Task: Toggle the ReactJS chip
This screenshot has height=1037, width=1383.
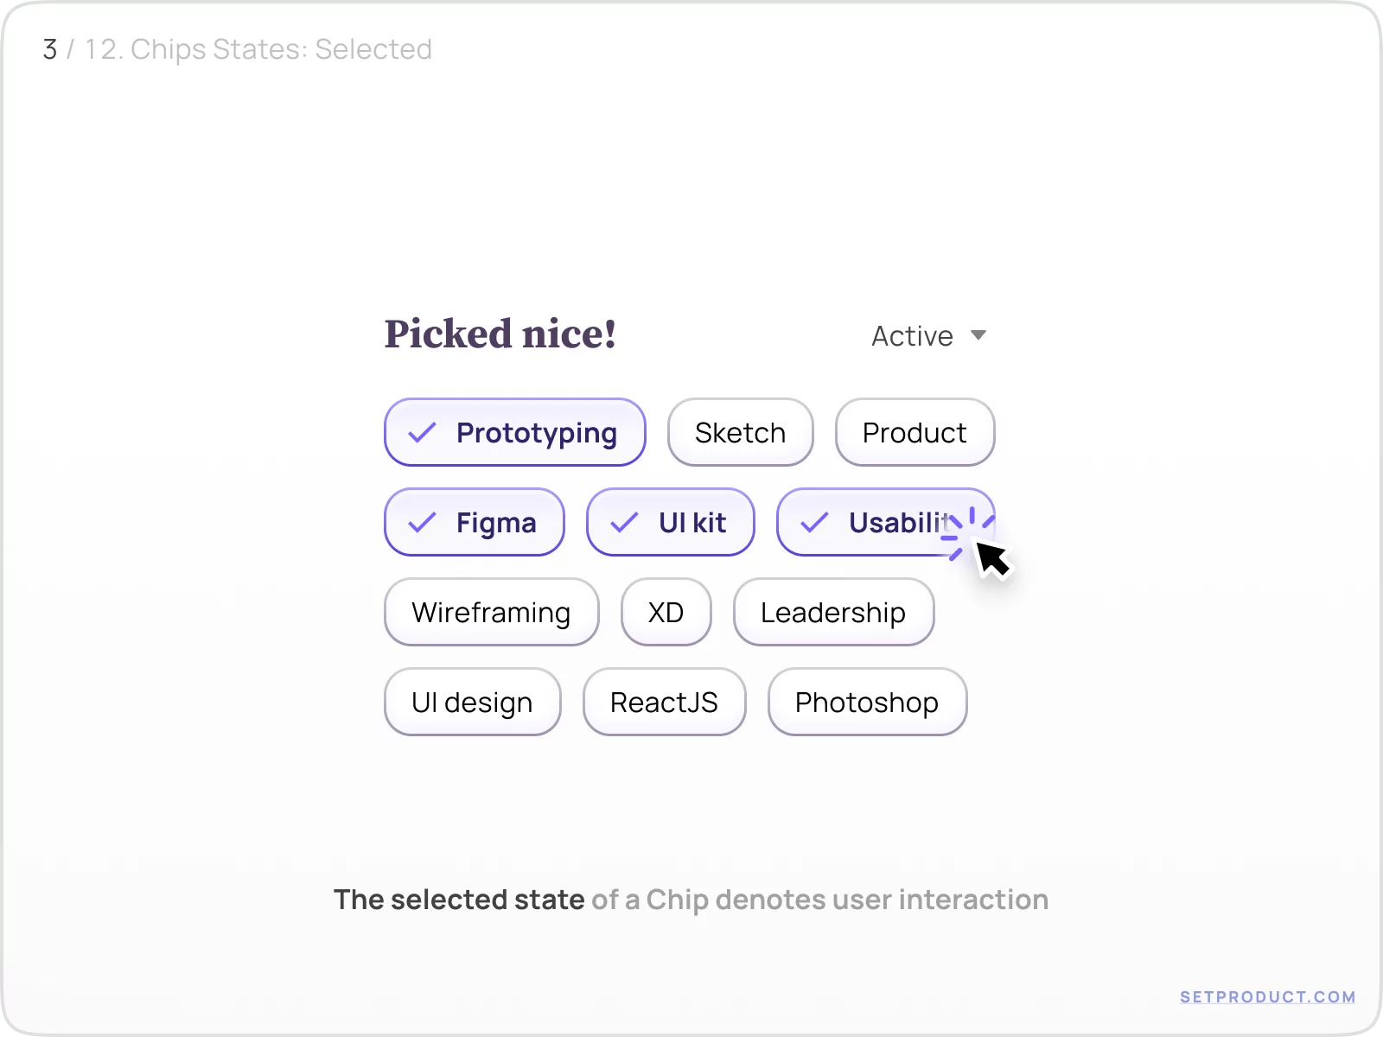Action: [x=664, y=703]
